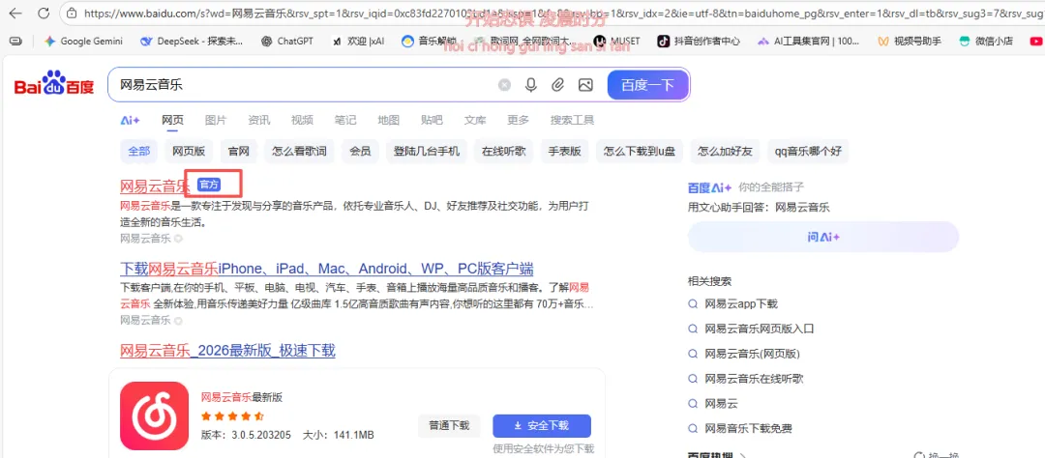
Task: Open the xAI bookmark
Action: click(x=358, y=41)
